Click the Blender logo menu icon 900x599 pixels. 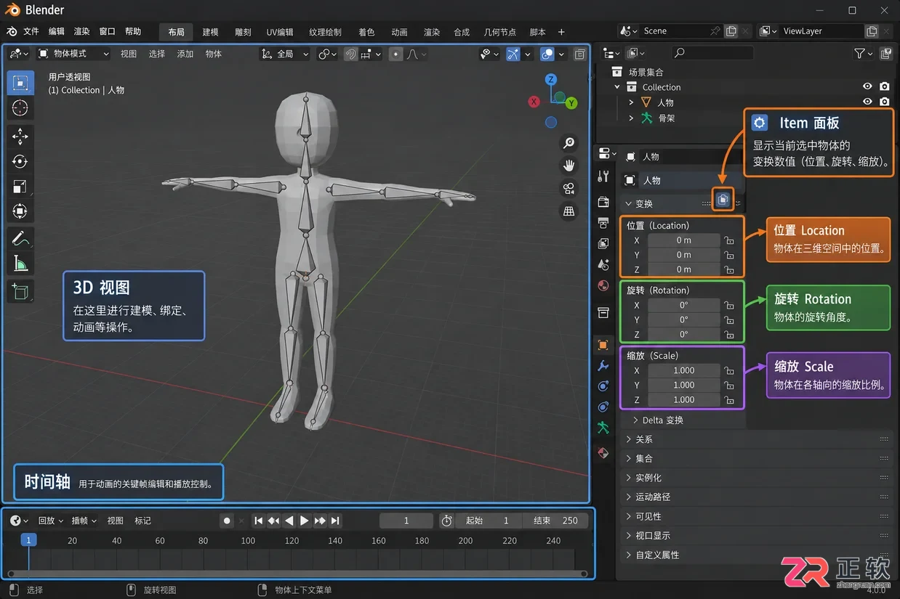12,31
